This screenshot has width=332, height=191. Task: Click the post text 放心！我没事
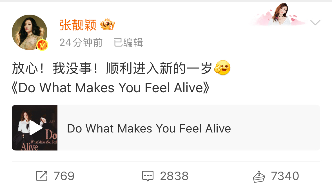point(55,68)
